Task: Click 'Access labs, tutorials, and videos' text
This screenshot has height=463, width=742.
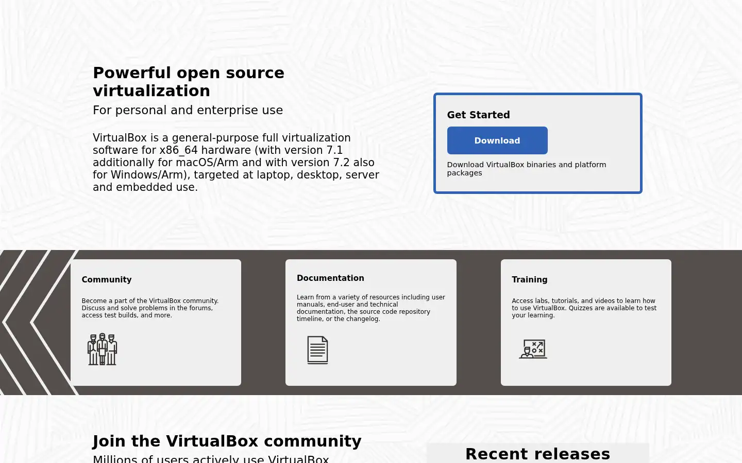Action: (584, 308)
